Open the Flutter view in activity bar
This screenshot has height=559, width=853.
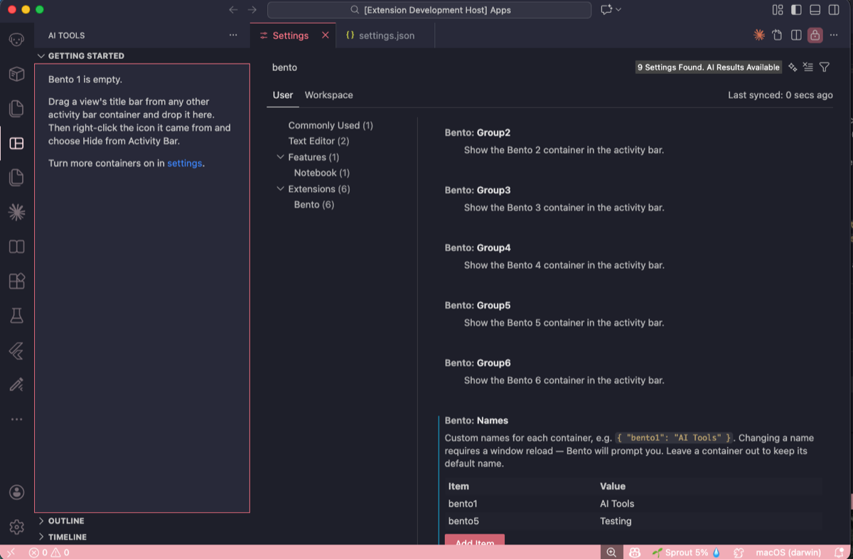[16, 351]
